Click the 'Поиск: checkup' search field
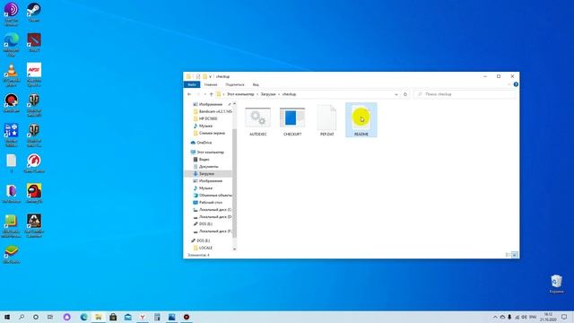This screenshot has height=323, width=574. pos(465,94)
